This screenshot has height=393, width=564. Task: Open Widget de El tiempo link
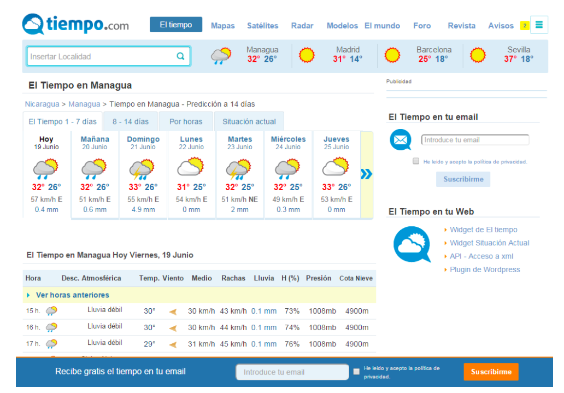483,230
